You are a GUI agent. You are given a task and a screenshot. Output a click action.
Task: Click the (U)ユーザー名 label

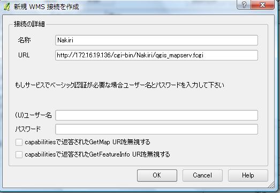click(33, 115)
